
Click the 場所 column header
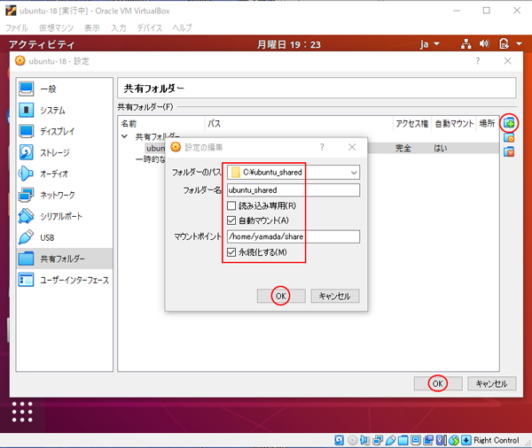(x=487, y=123)
